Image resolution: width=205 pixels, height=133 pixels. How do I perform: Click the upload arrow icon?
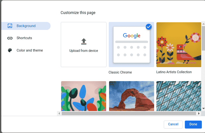(84, 41)
